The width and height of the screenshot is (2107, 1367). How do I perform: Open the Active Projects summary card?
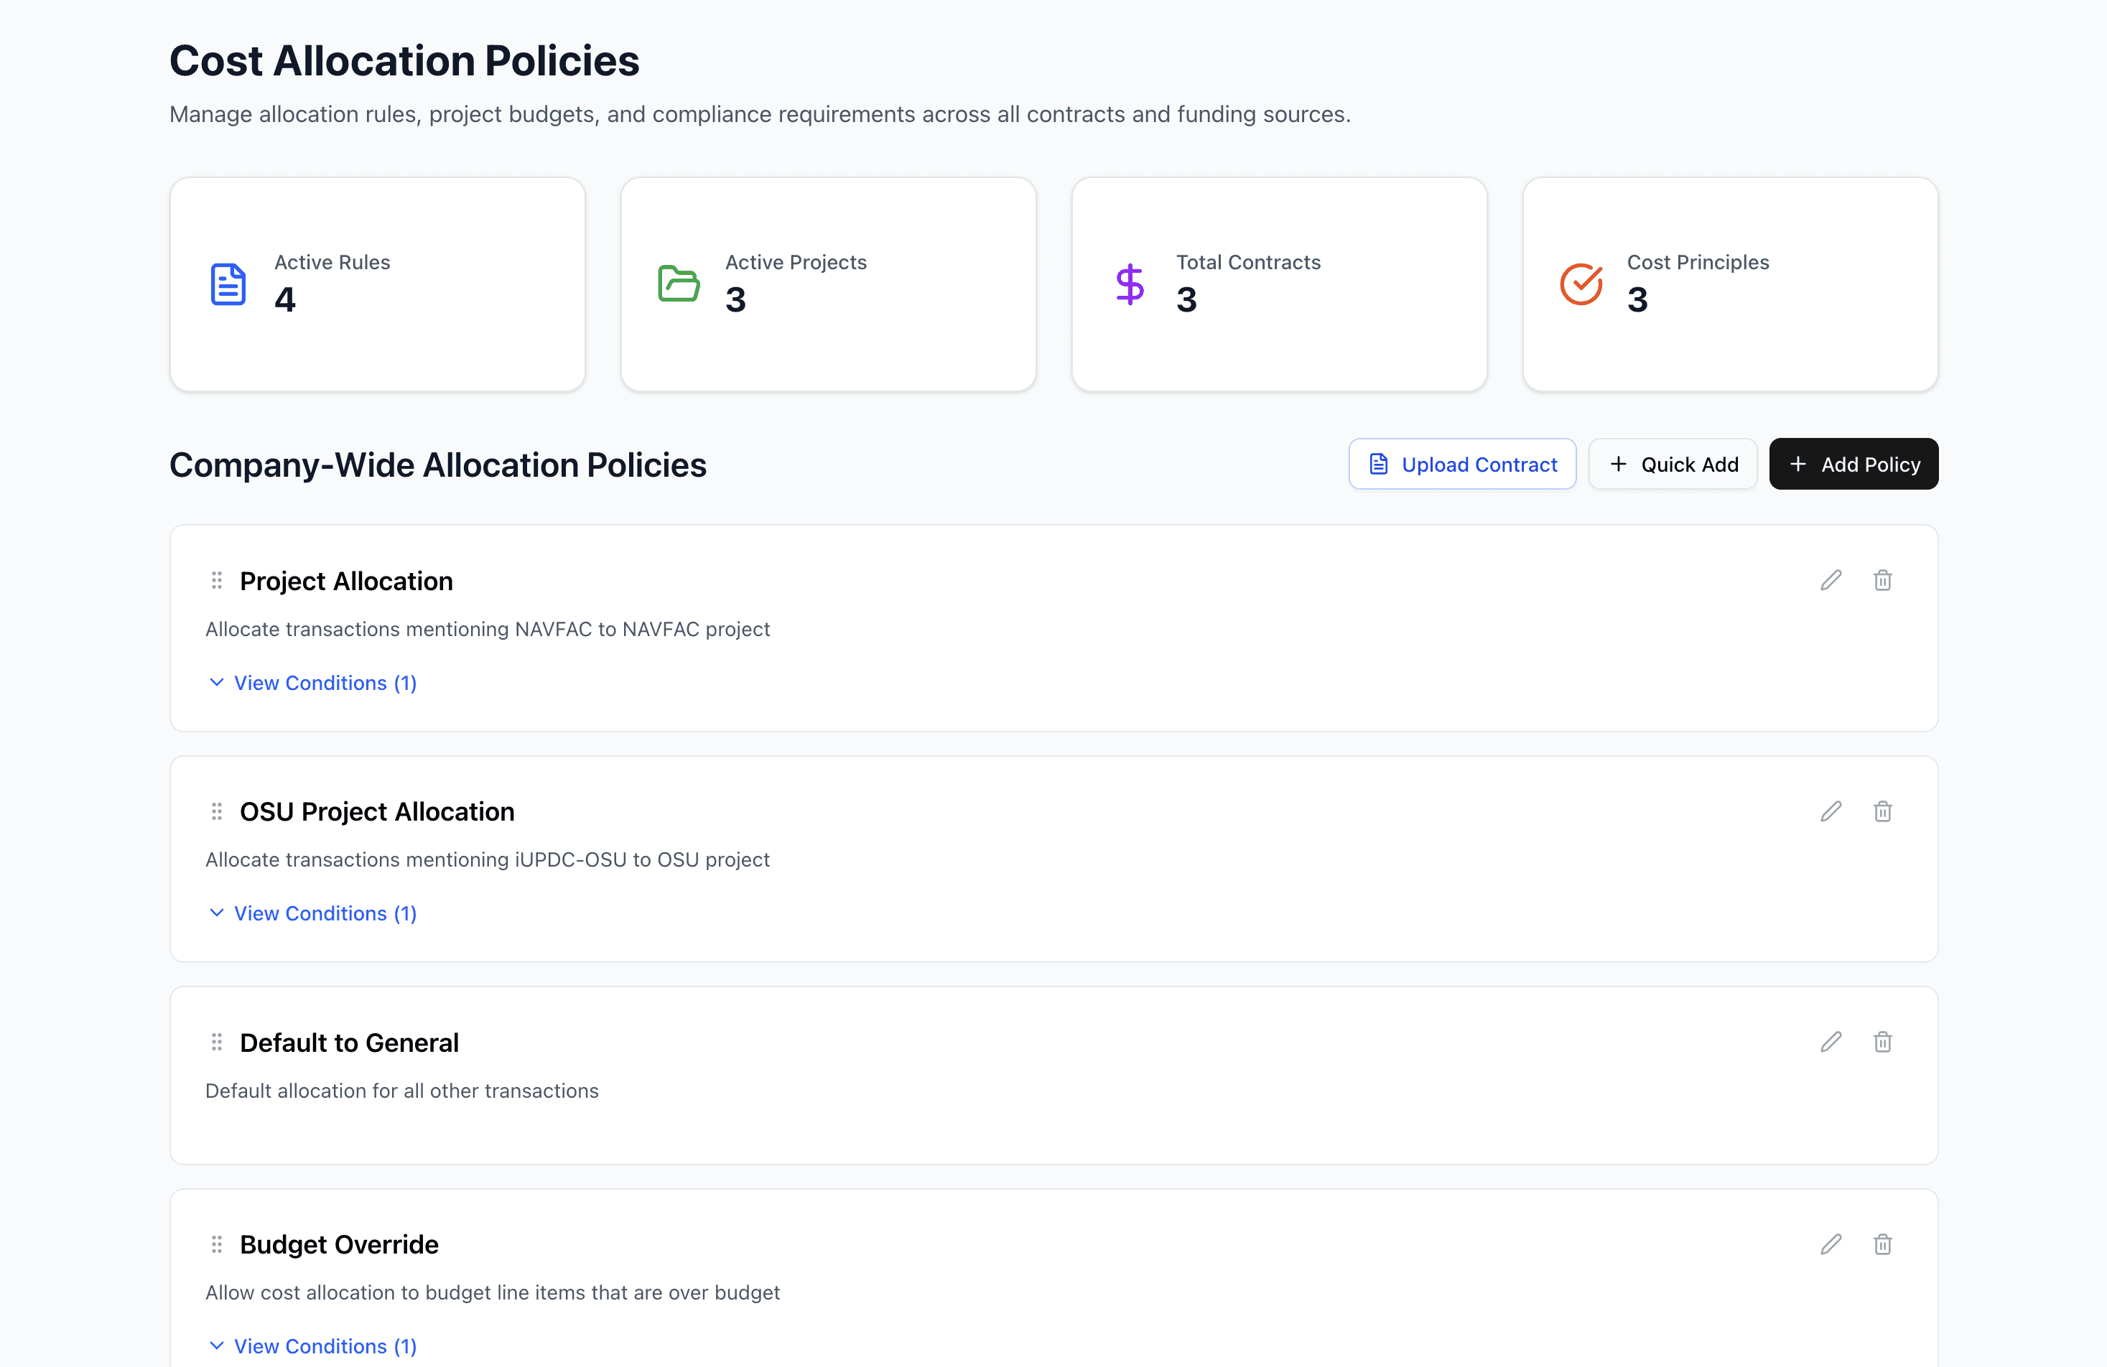coord(828,284)
